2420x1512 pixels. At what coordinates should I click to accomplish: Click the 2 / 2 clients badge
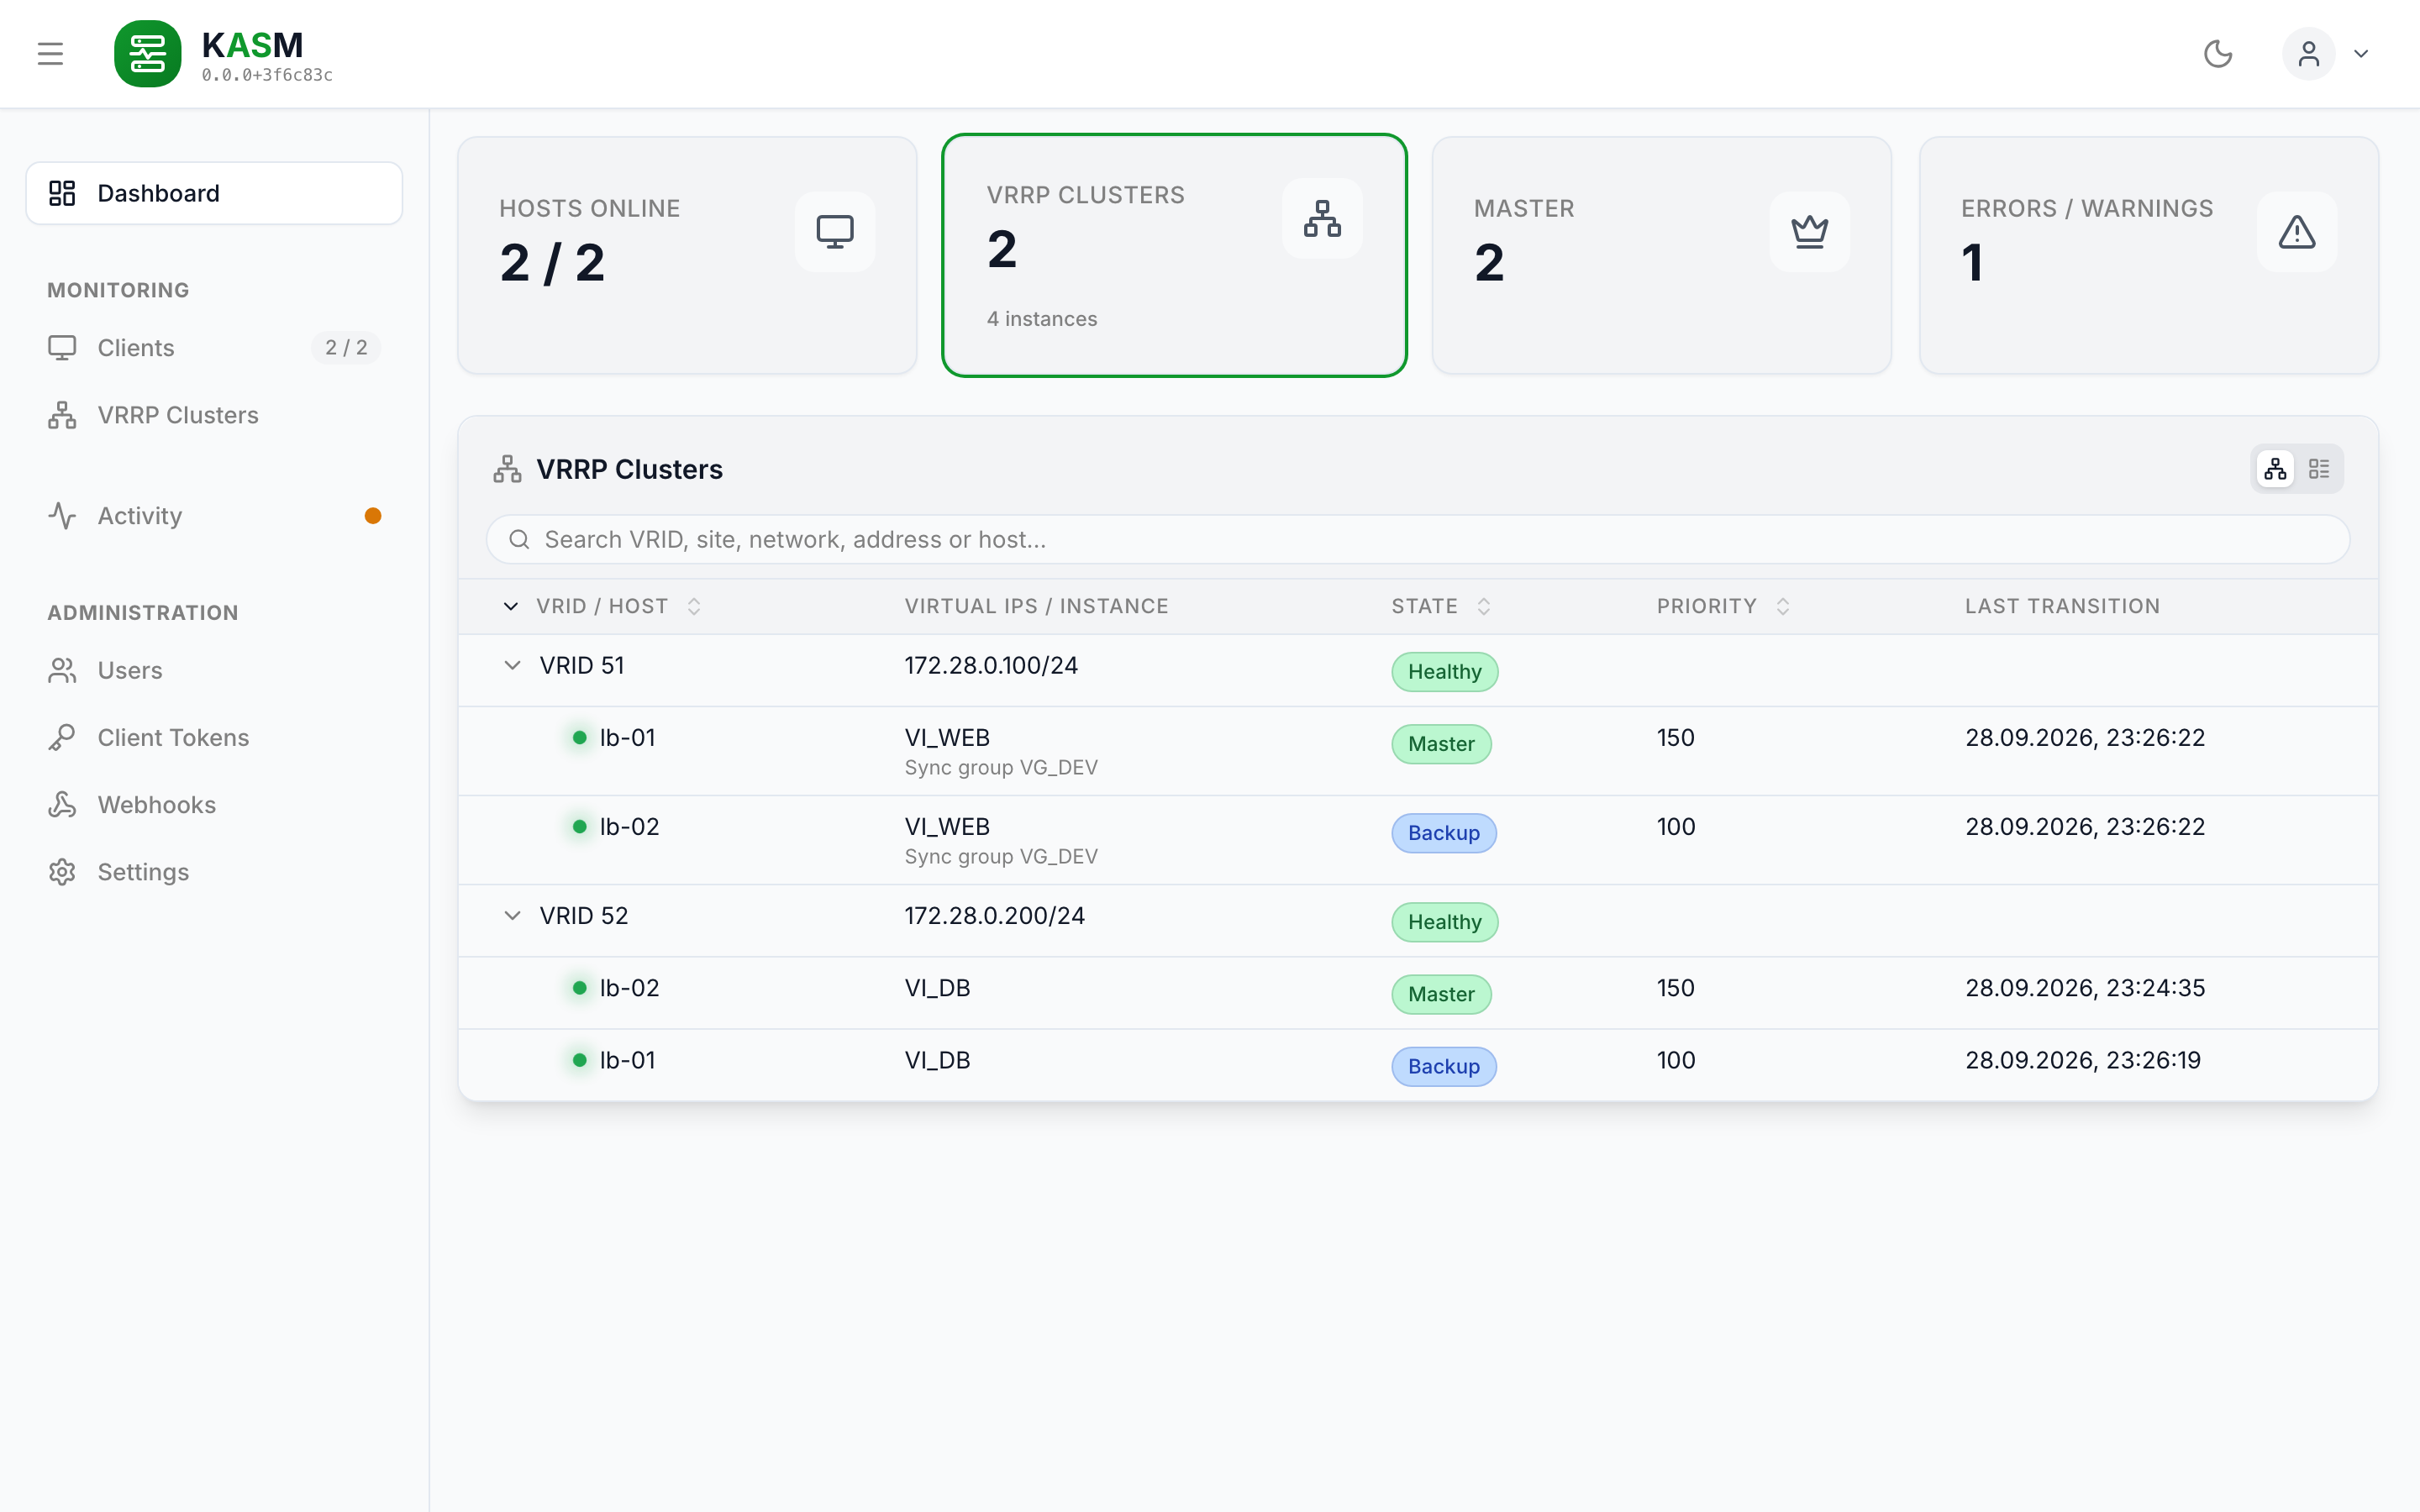(346, 348)
